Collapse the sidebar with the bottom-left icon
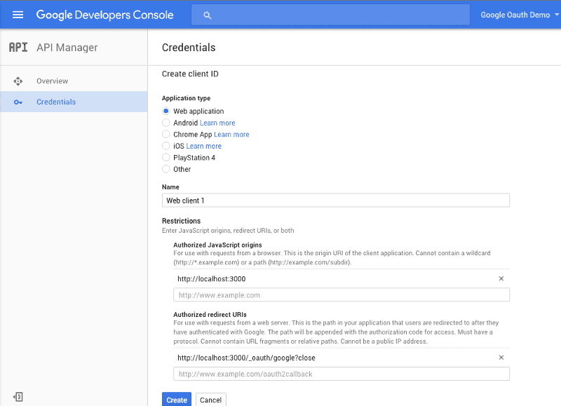Screen dimensions: 561x406 18,397
